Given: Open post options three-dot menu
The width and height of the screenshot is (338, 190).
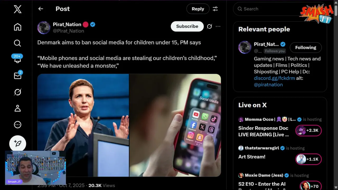Looking at the screenshot, I should pos(218,26).
